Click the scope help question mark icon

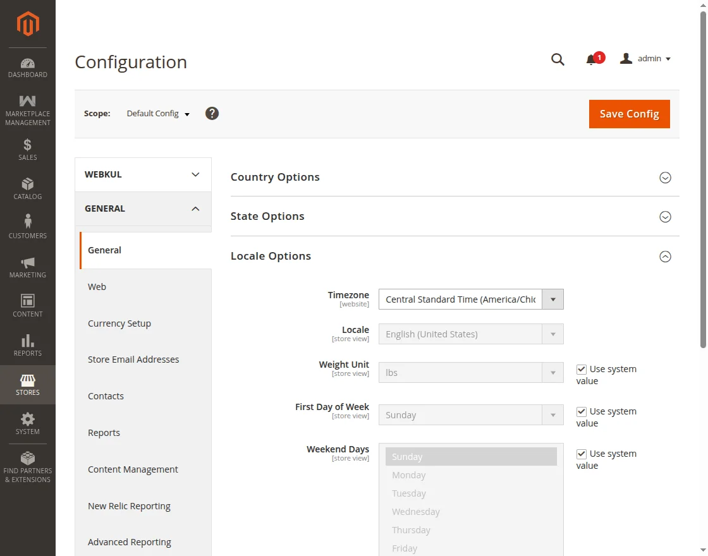click(x=212, y=114)
